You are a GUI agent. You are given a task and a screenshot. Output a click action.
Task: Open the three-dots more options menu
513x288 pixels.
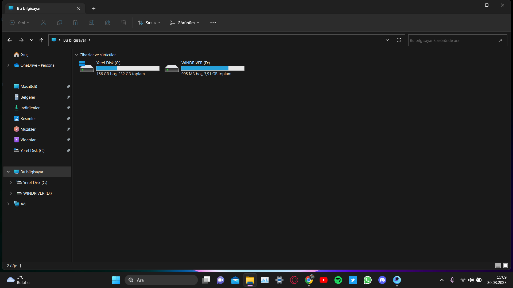[x=213, y=23]
